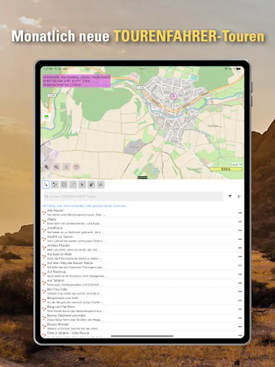Open more options for Alle Neune!
This screenshot has width=275, height=367.
[240, 213]
